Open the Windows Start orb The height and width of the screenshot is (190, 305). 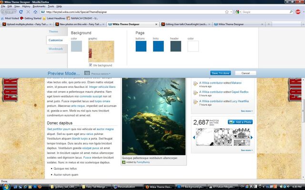point(6,187)
